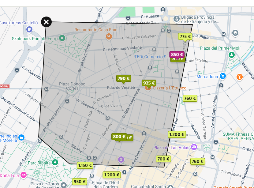Select the Skatepark Pont de Ferro marker
The image size is (254, 188).
pos(62,38)
